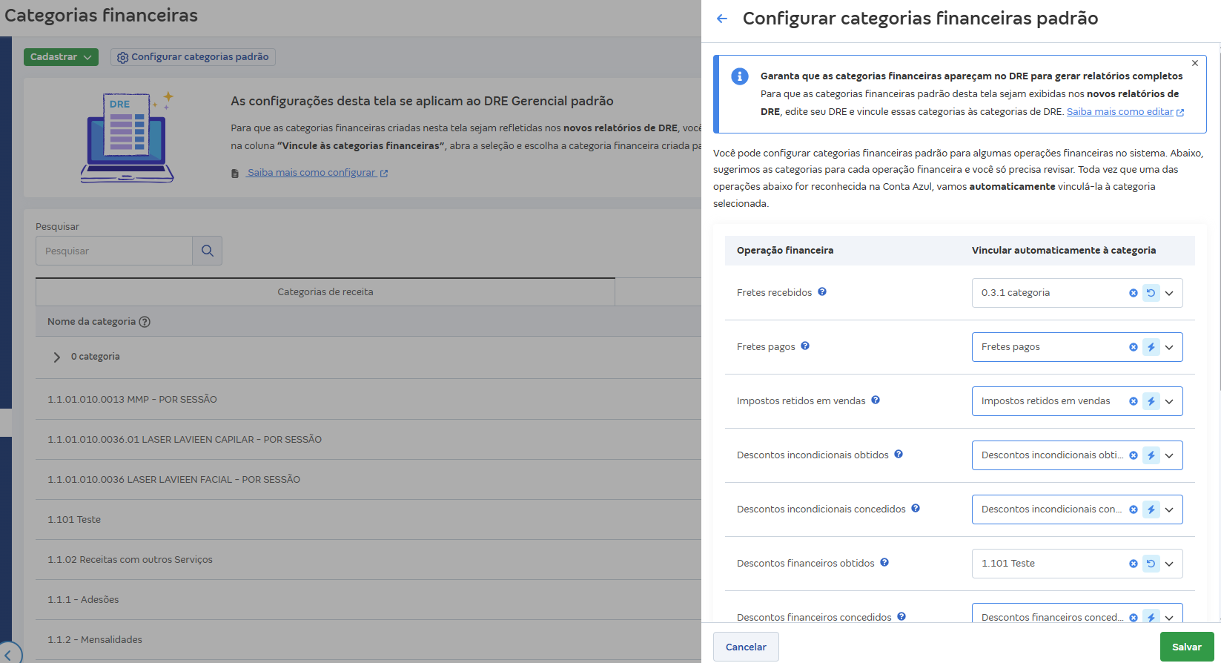This screenshot has height=663, width=1221.
Task: Click help icon beside Descontos incondicionais concedidos
Action: (x=916, y=509)
